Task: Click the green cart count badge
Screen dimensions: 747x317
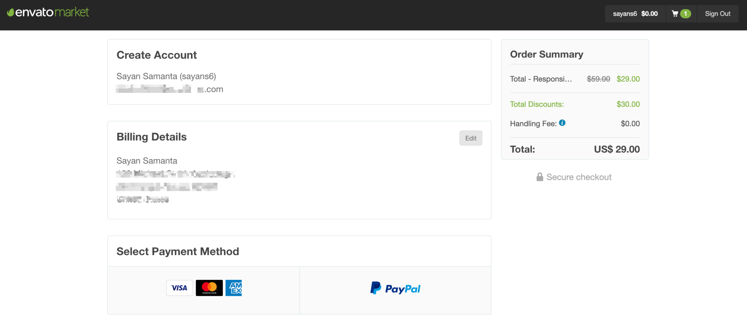Action: pos(685,14)
